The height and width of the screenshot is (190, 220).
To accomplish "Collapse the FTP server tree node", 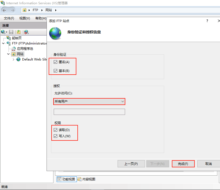I will tap(3, 43).
